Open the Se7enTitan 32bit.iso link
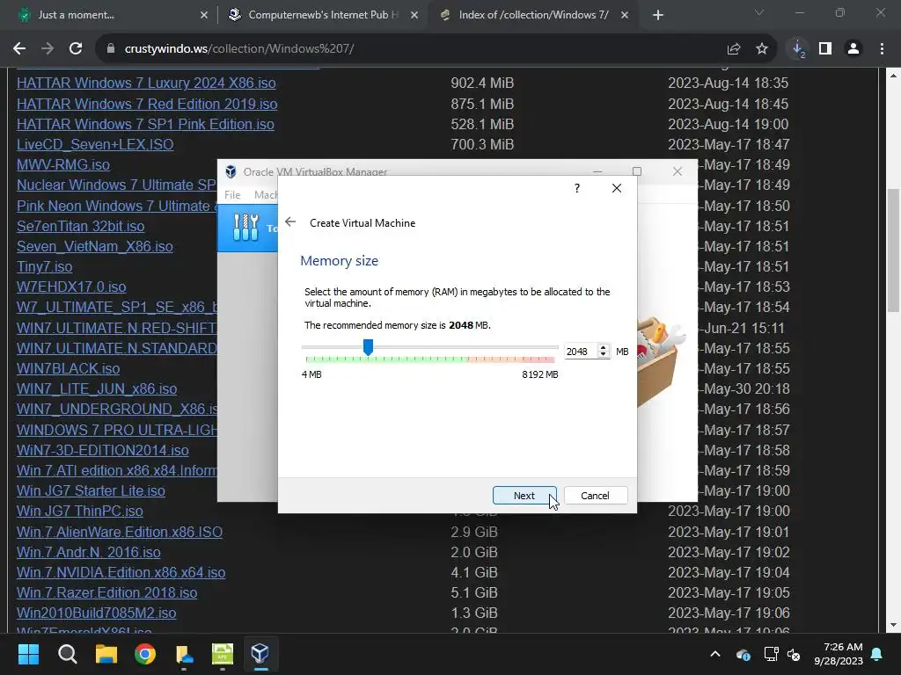 pos(80,226)
